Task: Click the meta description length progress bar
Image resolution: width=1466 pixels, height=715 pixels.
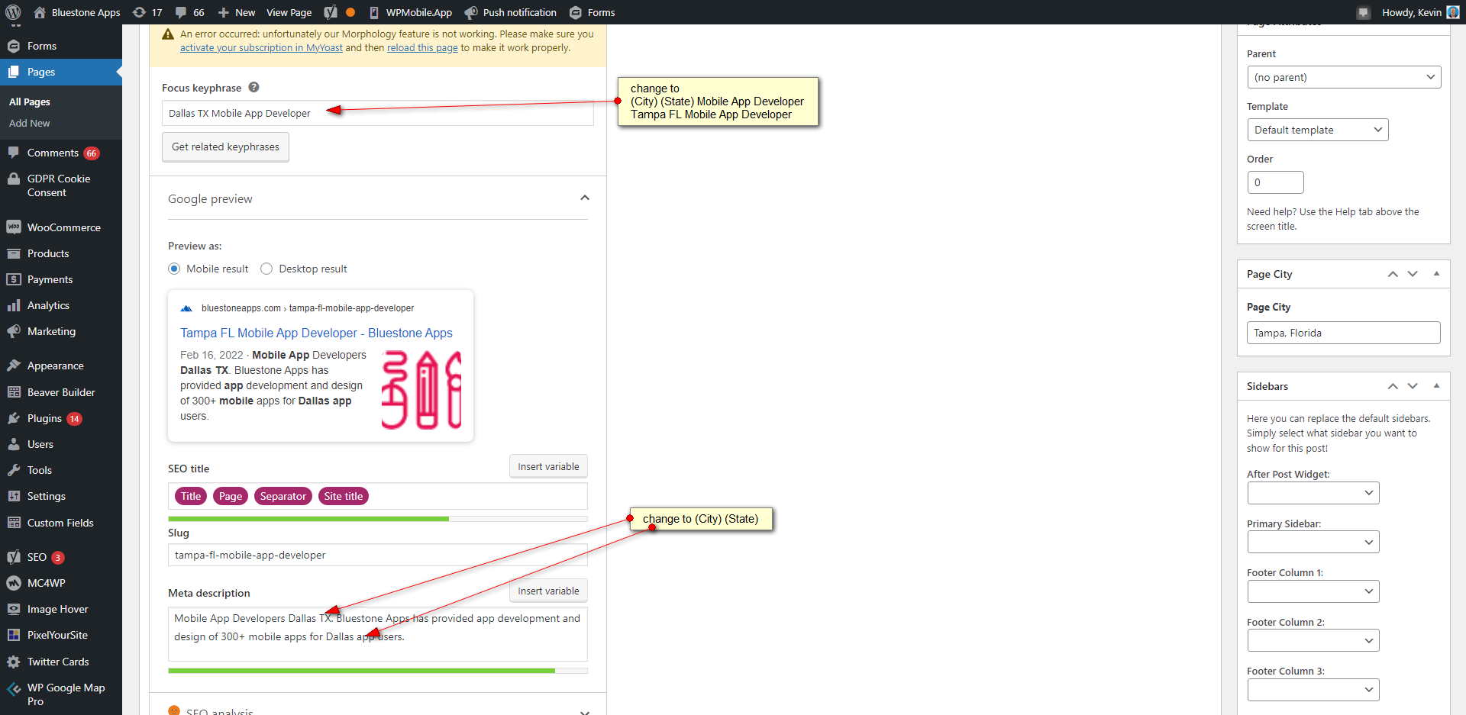Action: (x=378, y=671)
